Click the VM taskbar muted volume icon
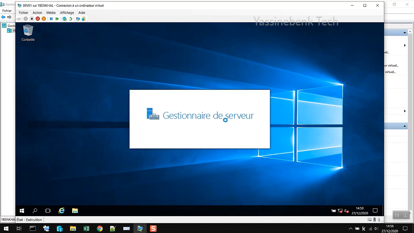This screenshot has height=233, width=414. [346, 211]
